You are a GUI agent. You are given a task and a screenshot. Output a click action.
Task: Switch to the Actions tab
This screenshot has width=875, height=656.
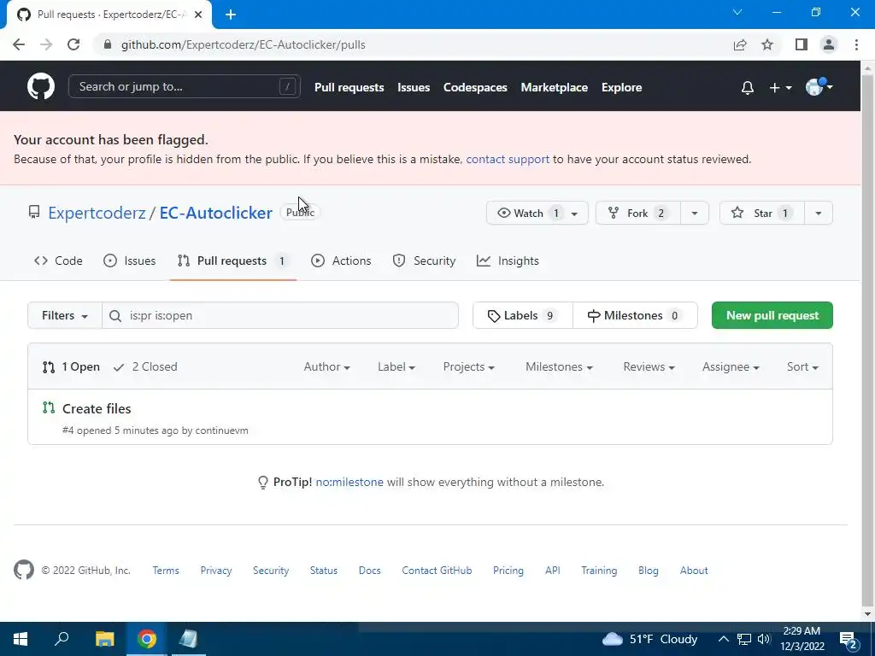341,261
